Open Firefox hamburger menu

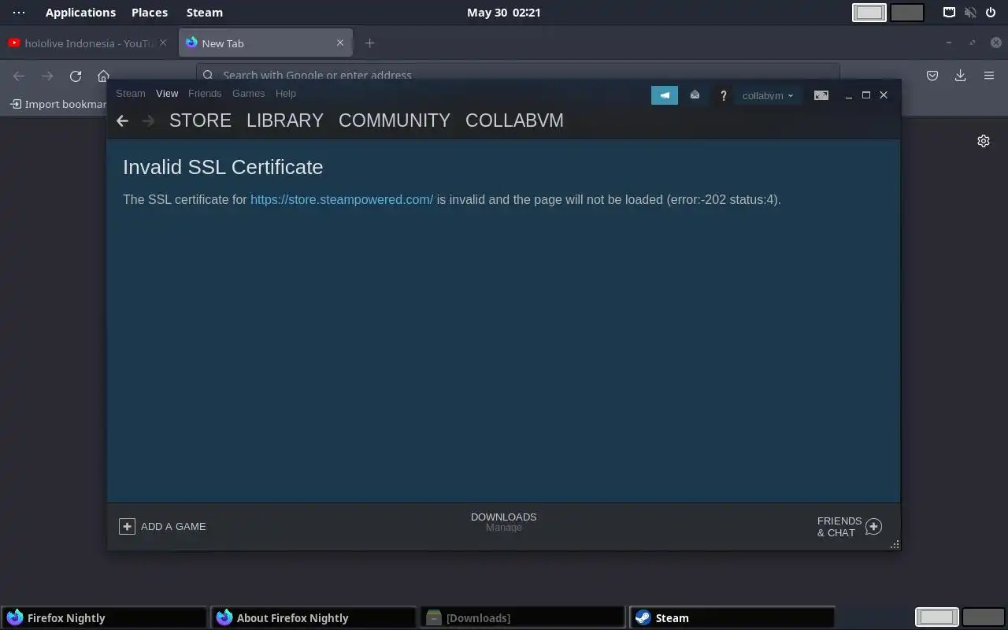click(989, 76)
